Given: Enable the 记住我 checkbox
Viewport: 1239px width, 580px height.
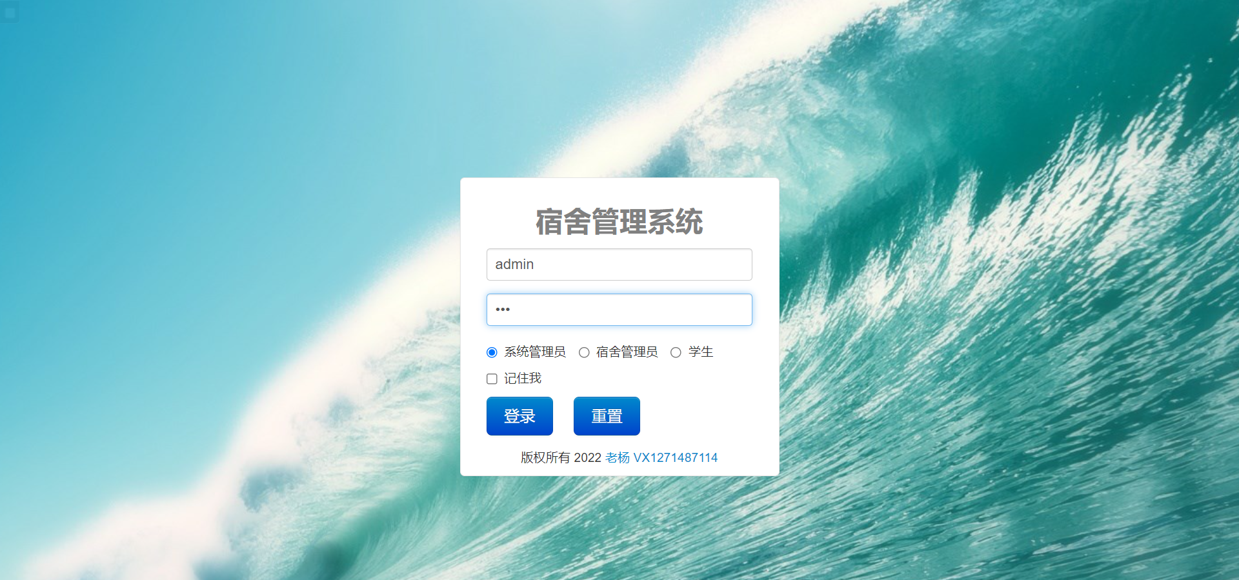Looking at the screenshot, I should (492, 379).
